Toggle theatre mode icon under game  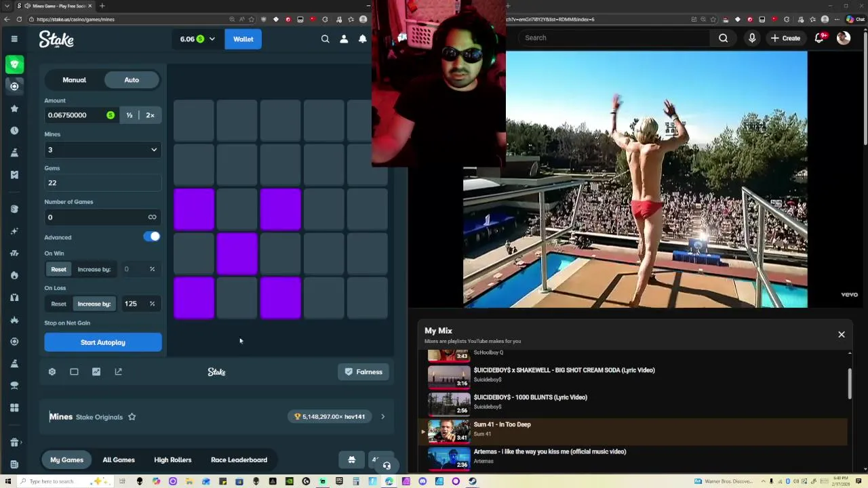[74, 372]
